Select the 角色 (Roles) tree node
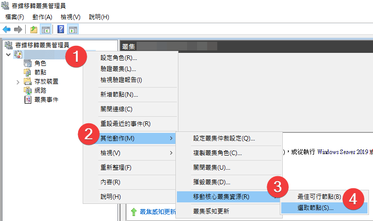The width and height of the screenshot is (373, 221). click(x=40, y=63)
